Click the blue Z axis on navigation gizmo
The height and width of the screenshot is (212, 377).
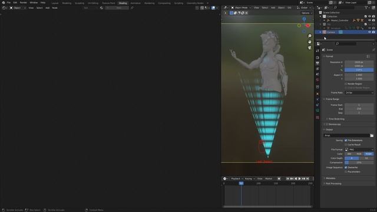[304, 19]
